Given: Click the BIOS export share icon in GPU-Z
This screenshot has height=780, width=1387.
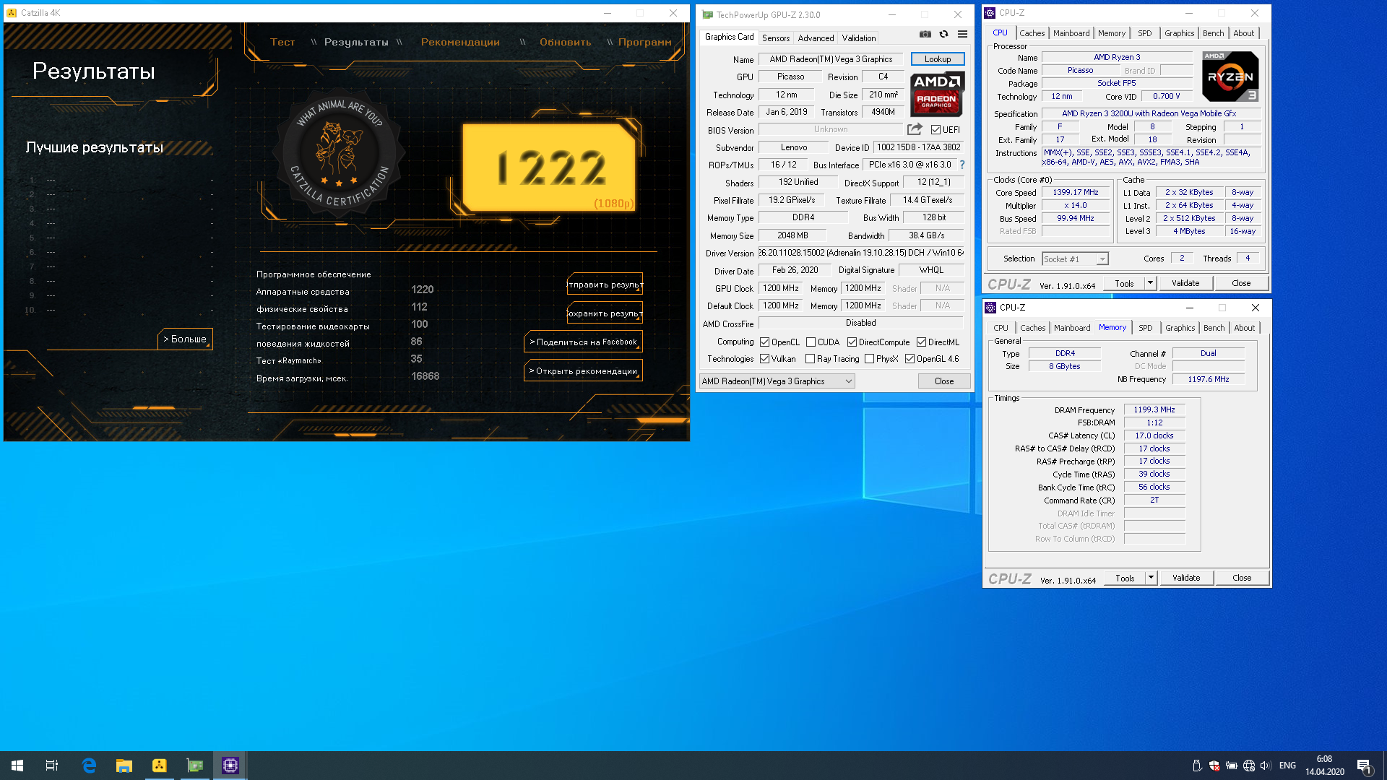Looking at the screenshot, I should (915, 129).
